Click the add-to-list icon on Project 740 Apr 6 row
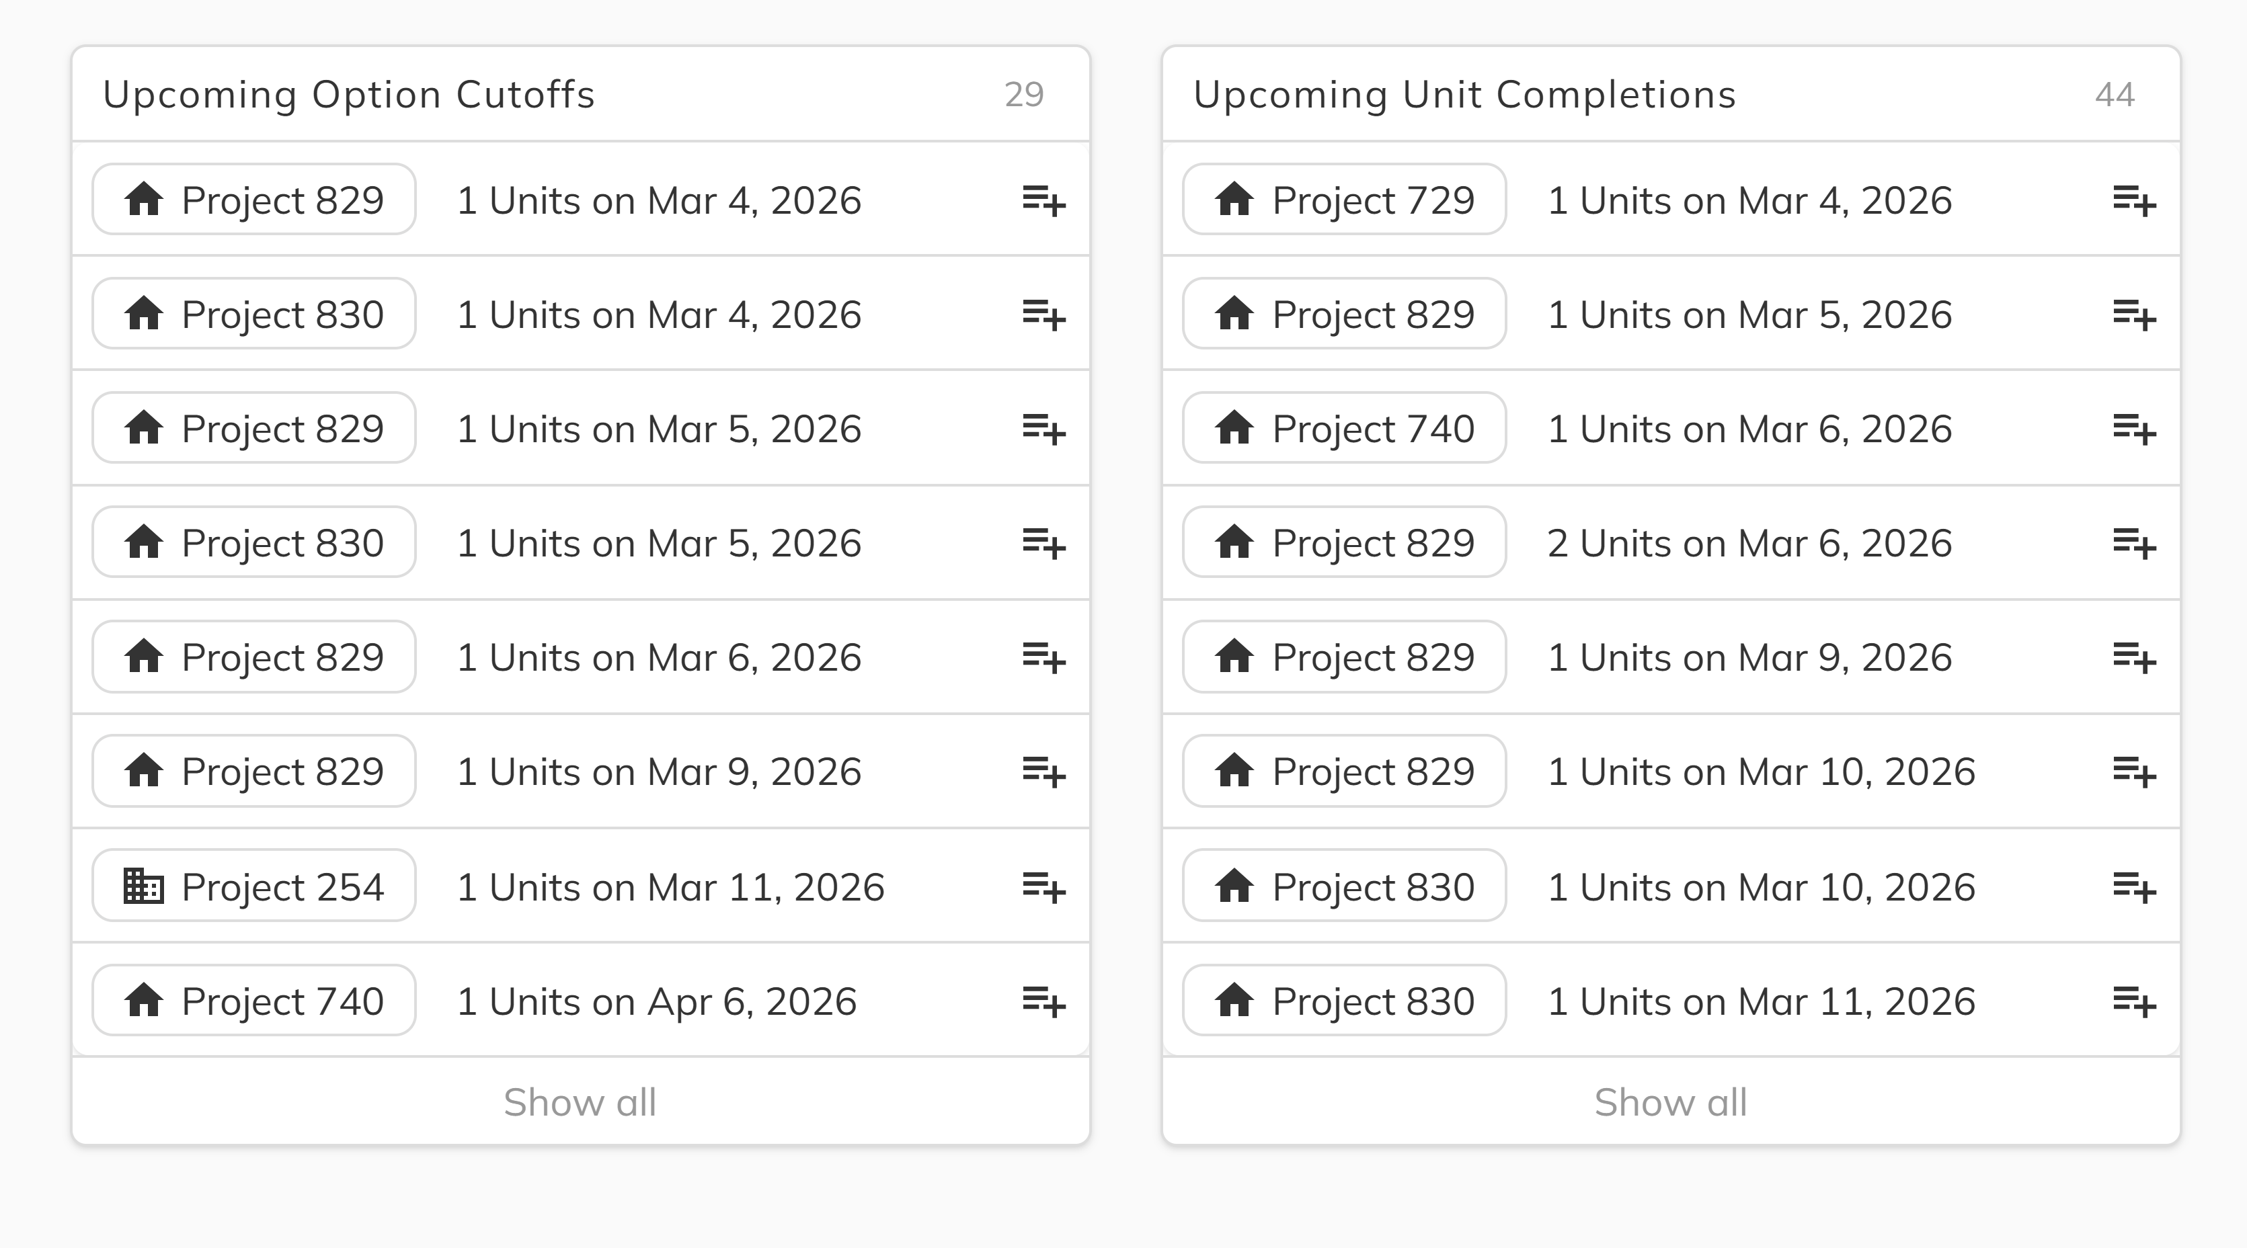2247x1248 pixels. click(x=1045, y=1000)
